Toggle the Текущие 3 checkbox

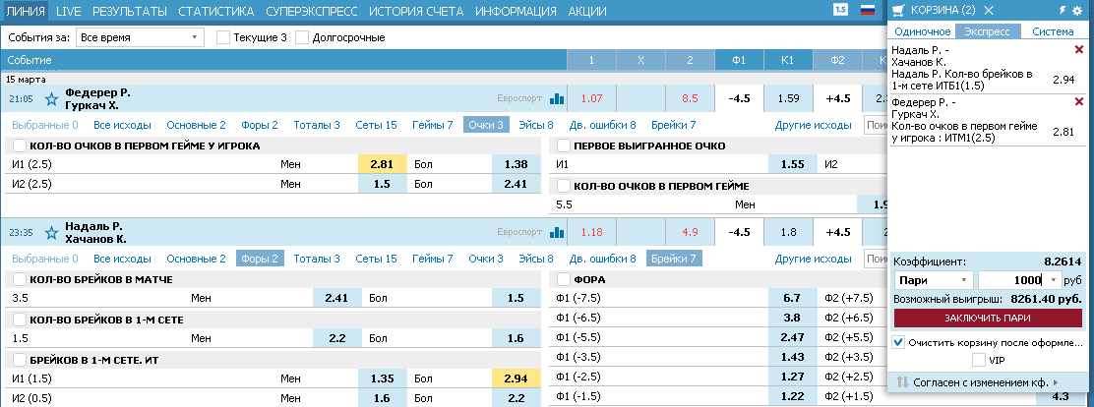tap(223, 37)
